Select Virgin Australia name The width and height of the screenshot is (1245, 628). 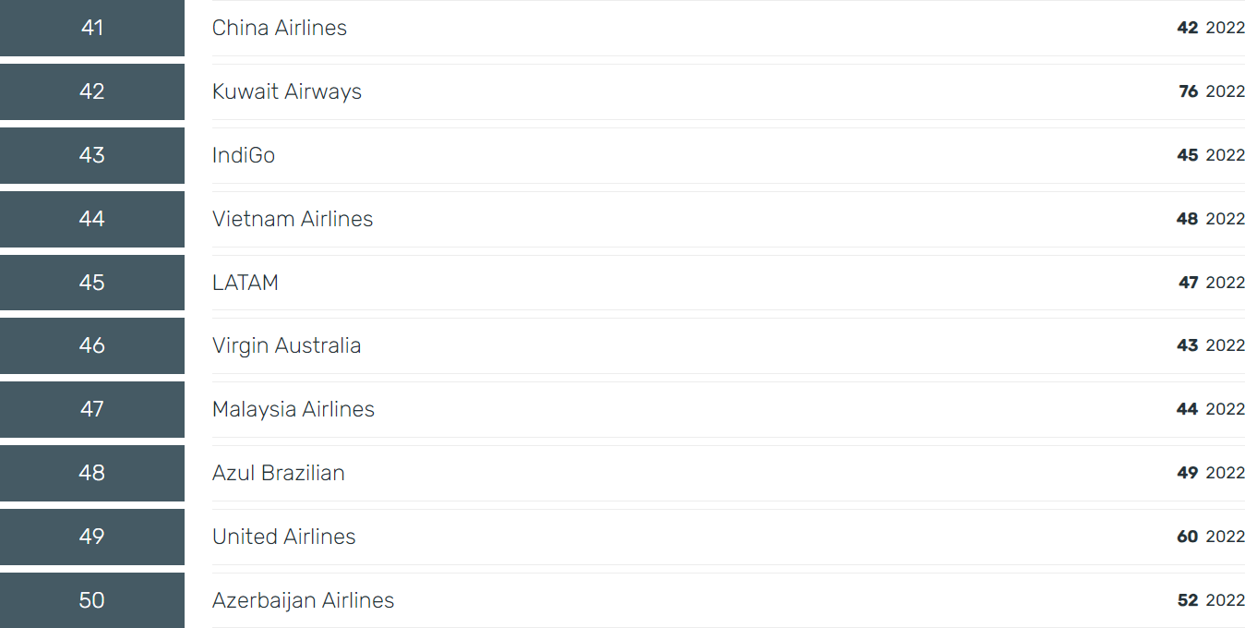click(x=287, y=345)
